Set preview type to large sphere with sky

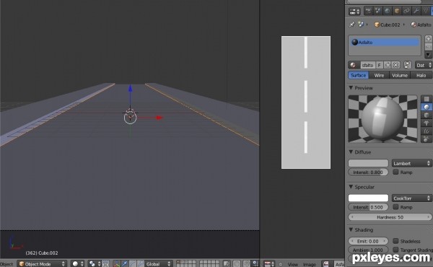pos(427,139)
